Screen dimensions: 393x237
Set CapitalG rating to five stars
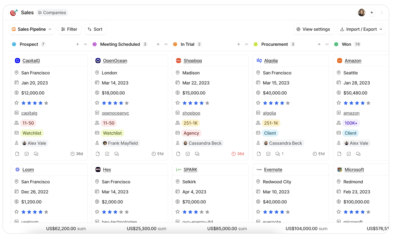click(46, 103)
